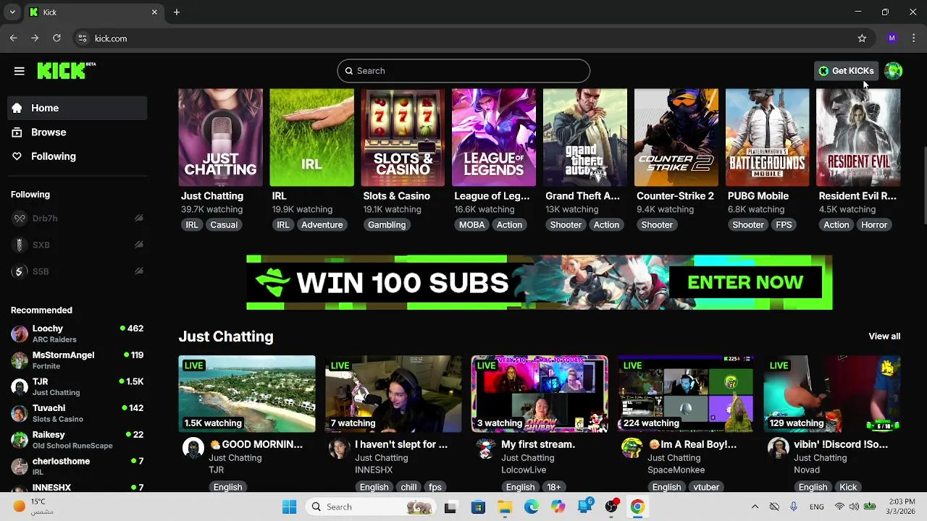Open File Explorer from taskbar
927x521 pixels.
point(505,507)
